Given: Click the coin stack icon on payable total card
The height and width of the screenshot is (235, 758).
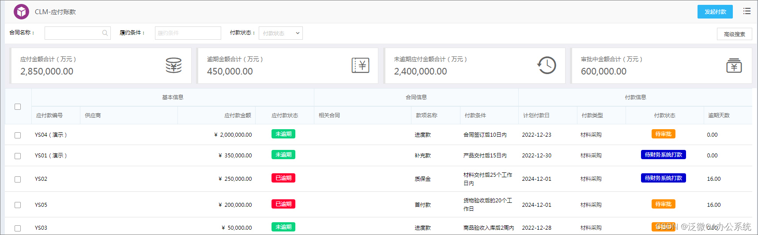Looking at the screenshot, I should click(173, 65).
